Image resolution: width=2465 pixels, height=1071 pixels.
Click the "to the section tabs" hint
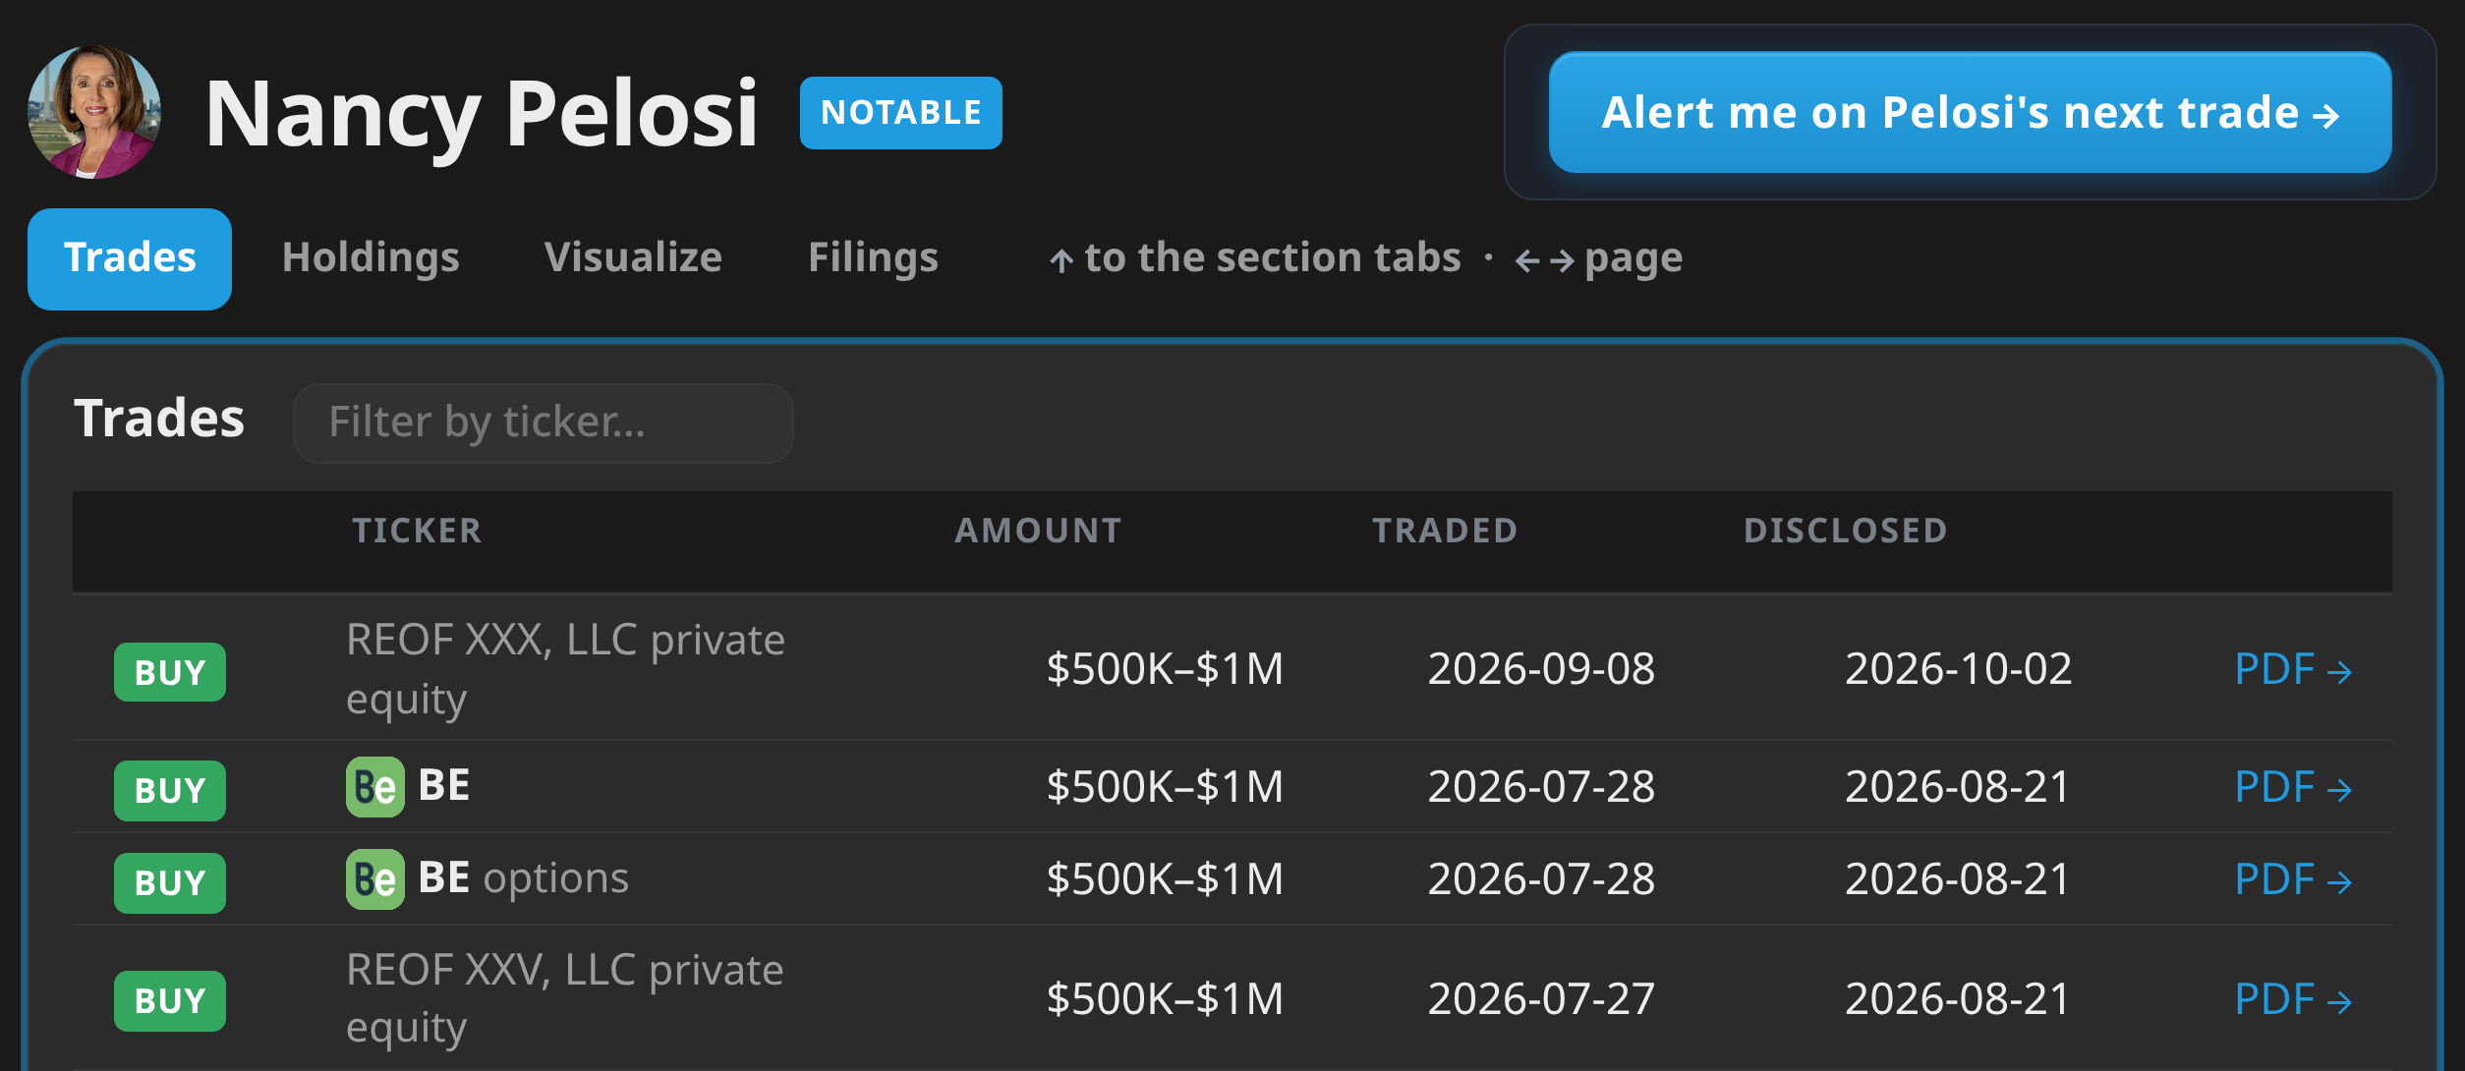coord(1254,258)
